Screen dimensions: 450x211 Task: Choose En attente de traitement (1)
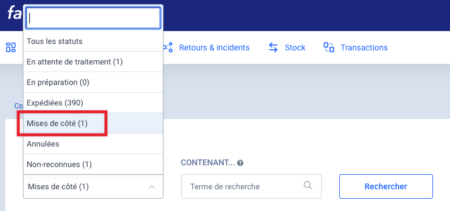click(93, 62)
